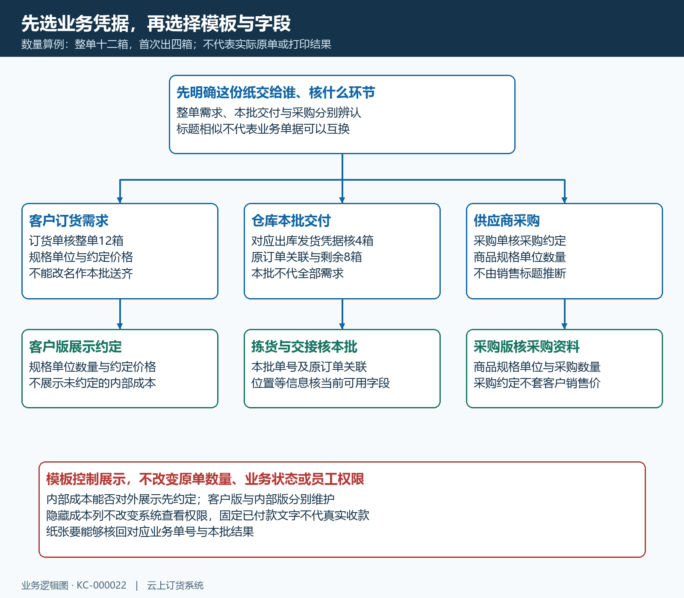Click footer text "业务逻辑图 · KC-000022"
This screenshot has height=598, width=684.
(x=74, y=585)
